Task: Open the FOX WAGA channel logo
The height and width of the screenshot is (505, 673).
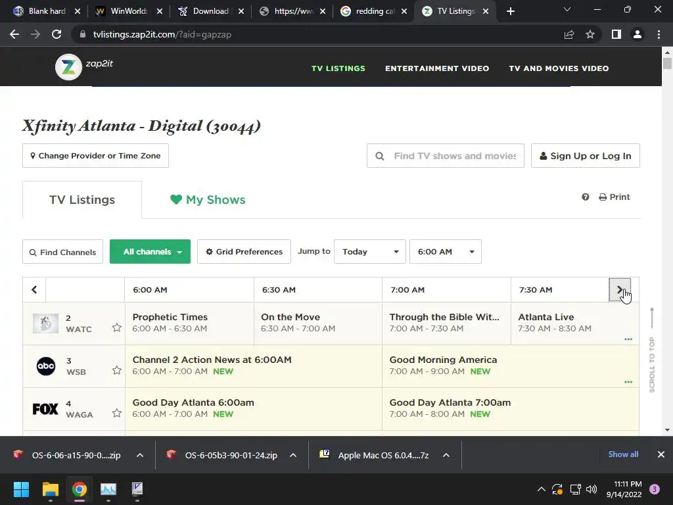Action: click(45, 409)
